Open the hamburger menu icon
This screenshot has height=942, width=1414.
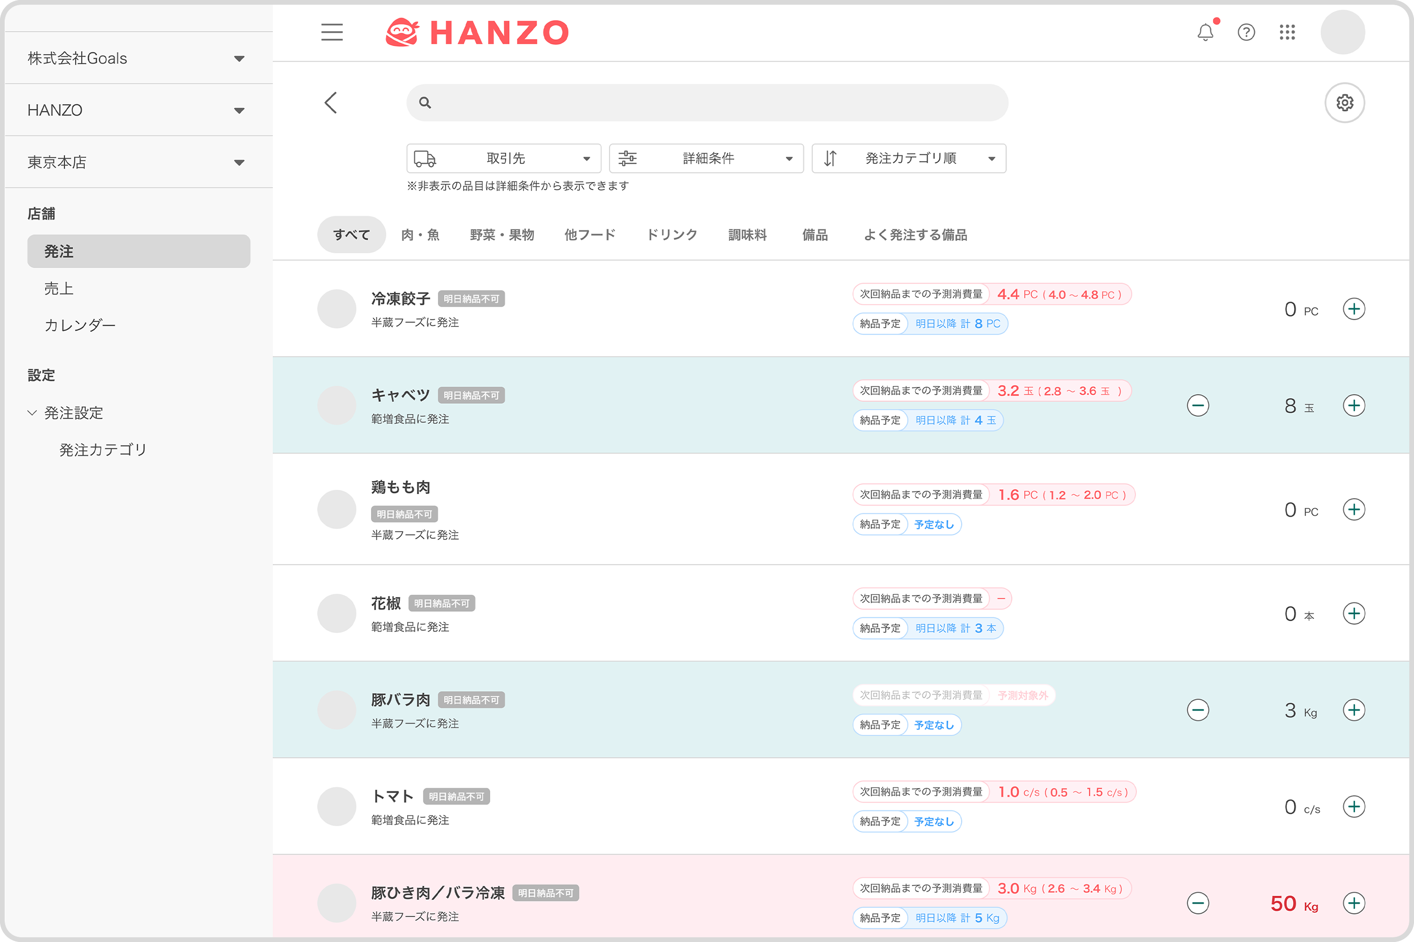[331, 32]
